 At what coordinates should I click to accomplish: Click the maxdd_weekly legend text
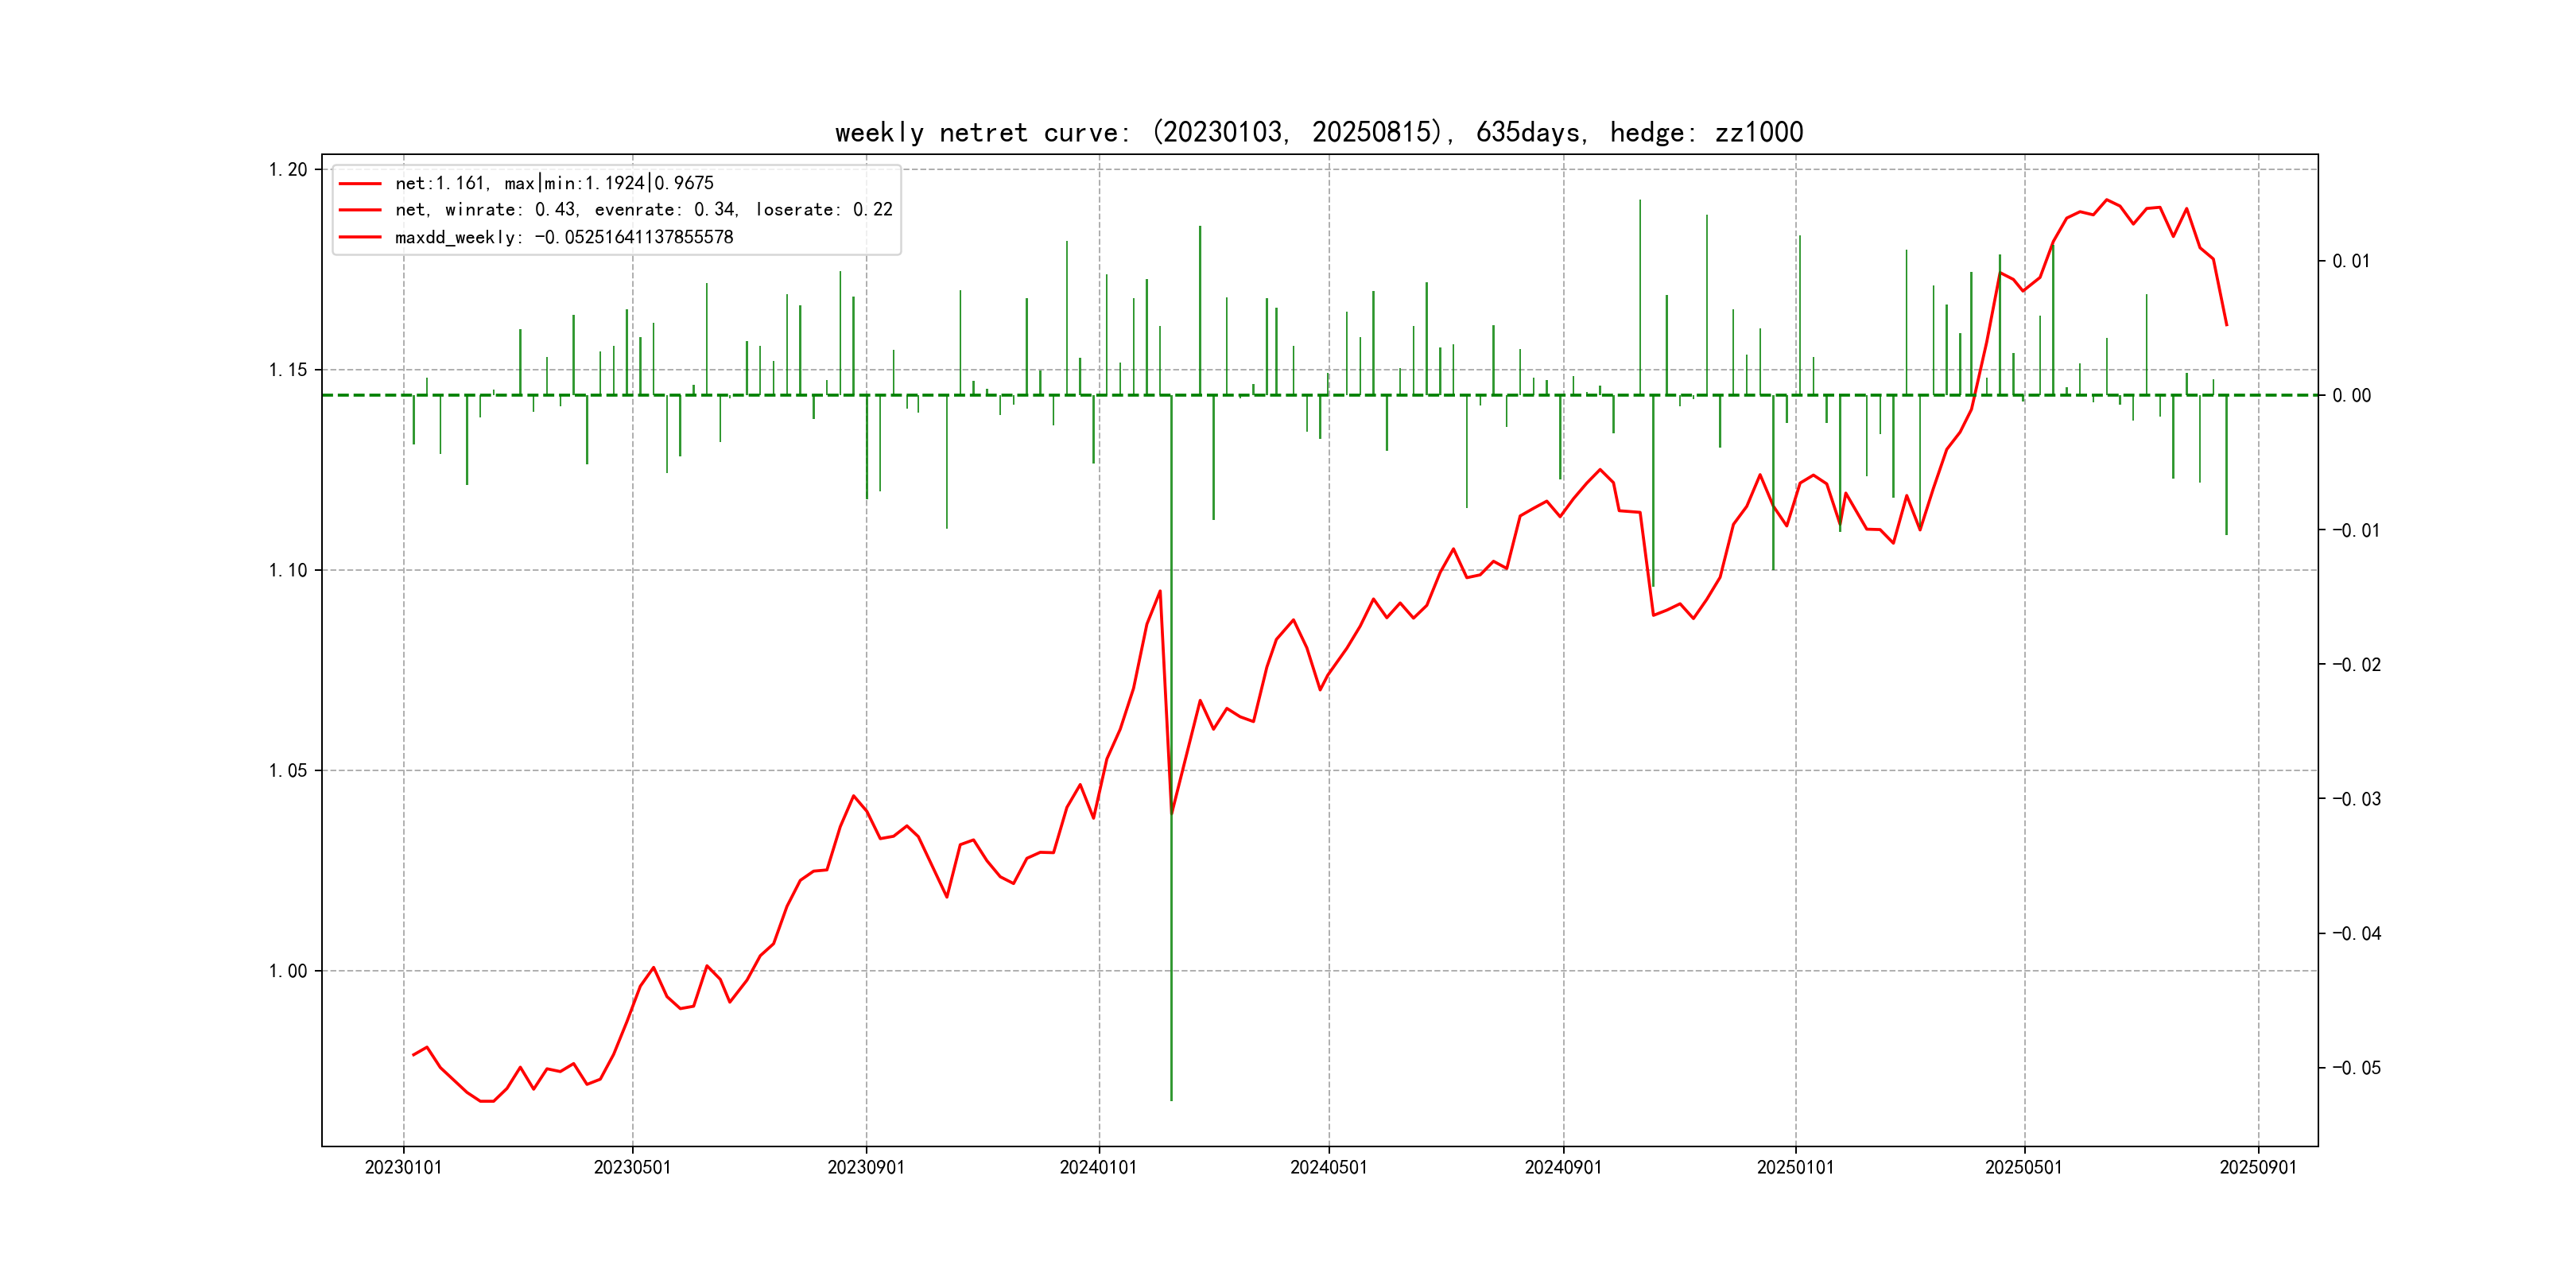[x=564, y=237]
